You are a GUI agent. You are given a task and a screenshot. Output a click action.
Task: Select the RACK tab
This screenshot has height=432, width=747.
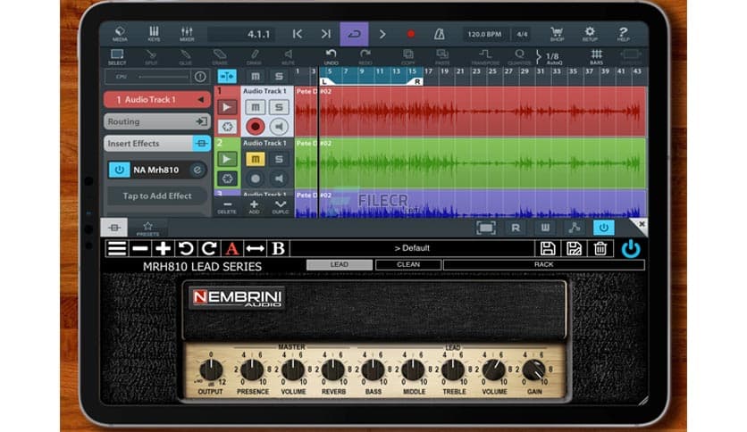click(x=543, y=264)
